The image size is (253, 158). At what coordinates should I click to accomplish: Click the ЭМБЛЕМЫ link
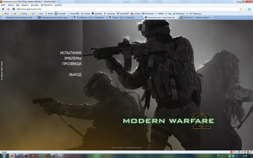(73, 58)
